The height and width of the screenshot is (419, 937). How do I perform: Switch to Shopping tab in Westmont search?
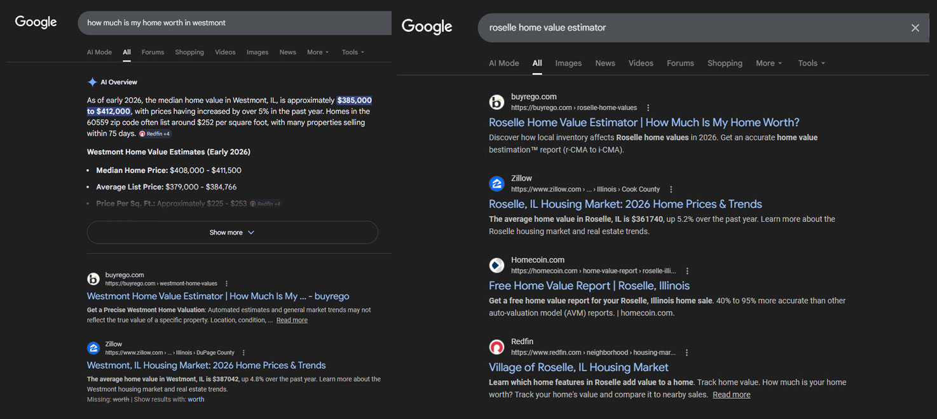tap(189, 52)
